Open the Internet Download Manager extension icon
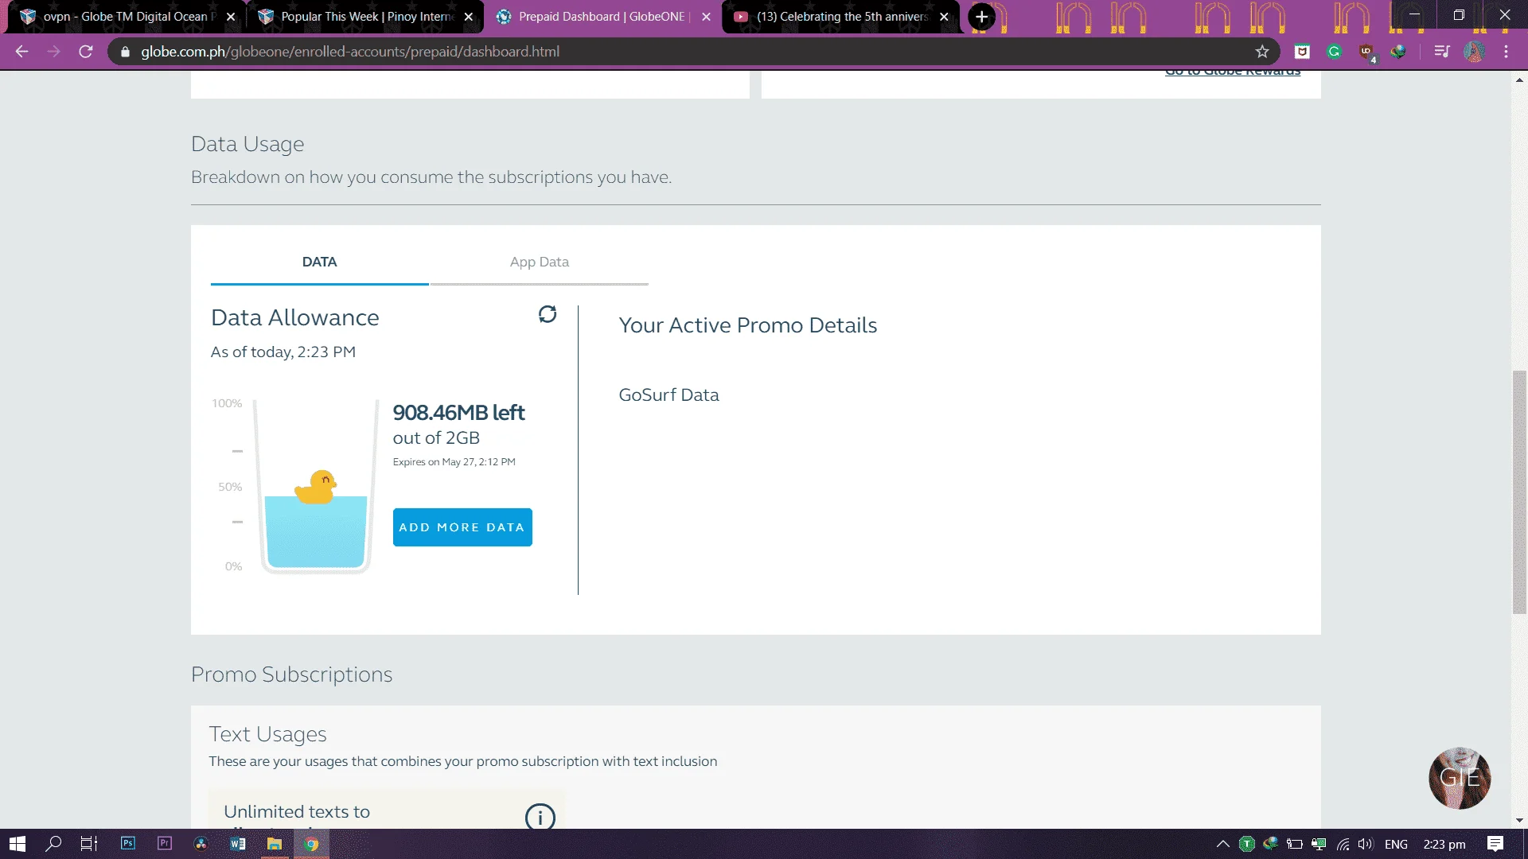 pos(1398,52)
